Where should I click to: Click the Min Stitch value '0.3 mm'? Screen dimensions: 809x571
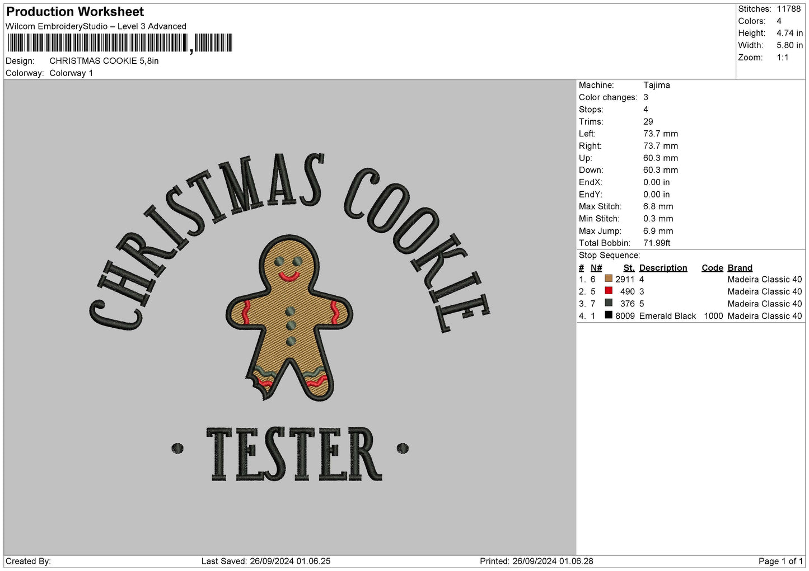point(658,219)
